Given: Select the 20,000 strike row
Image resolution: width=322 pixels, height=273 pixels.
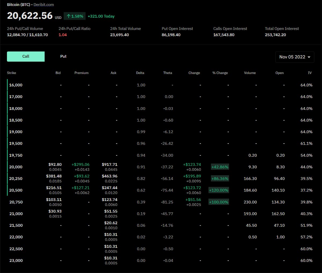Looking at the screenshot, I should (x=15, y=167).
